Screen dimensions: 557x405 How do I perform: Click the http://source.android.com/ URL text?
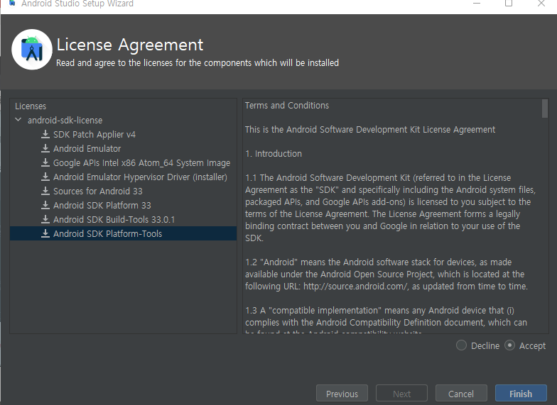click(355, 287)
